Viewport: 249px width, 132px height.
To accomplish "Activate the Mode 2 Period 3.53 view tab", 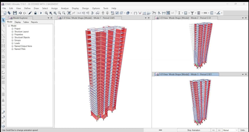I will [186, 18].
